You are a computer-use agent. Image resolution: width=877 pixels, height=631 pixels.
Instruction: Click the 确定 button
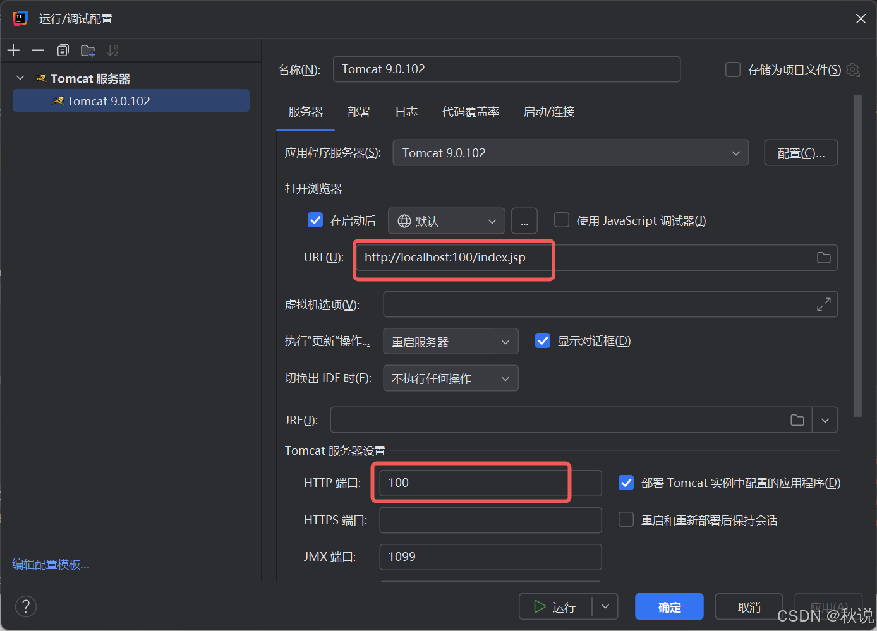click(x=670, y=606)
